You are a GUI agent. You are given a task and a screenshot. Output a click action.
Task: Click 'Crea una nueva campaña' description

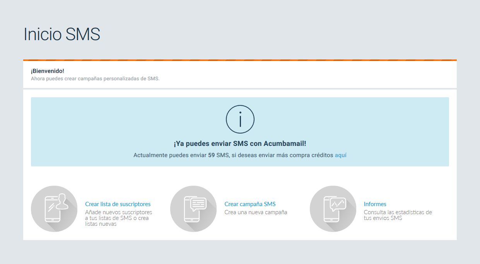pos(256,212)
